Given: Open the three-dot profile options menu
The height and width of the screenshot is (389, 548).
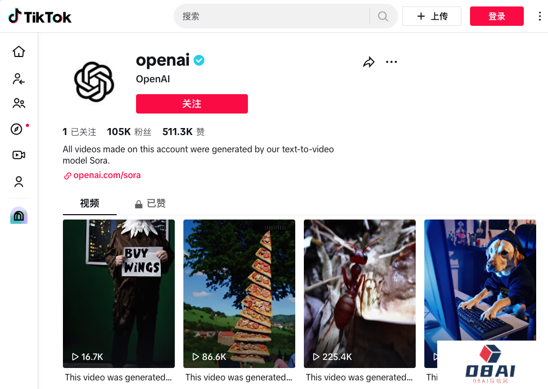Looking at the screenshot, I should (391, 62).
